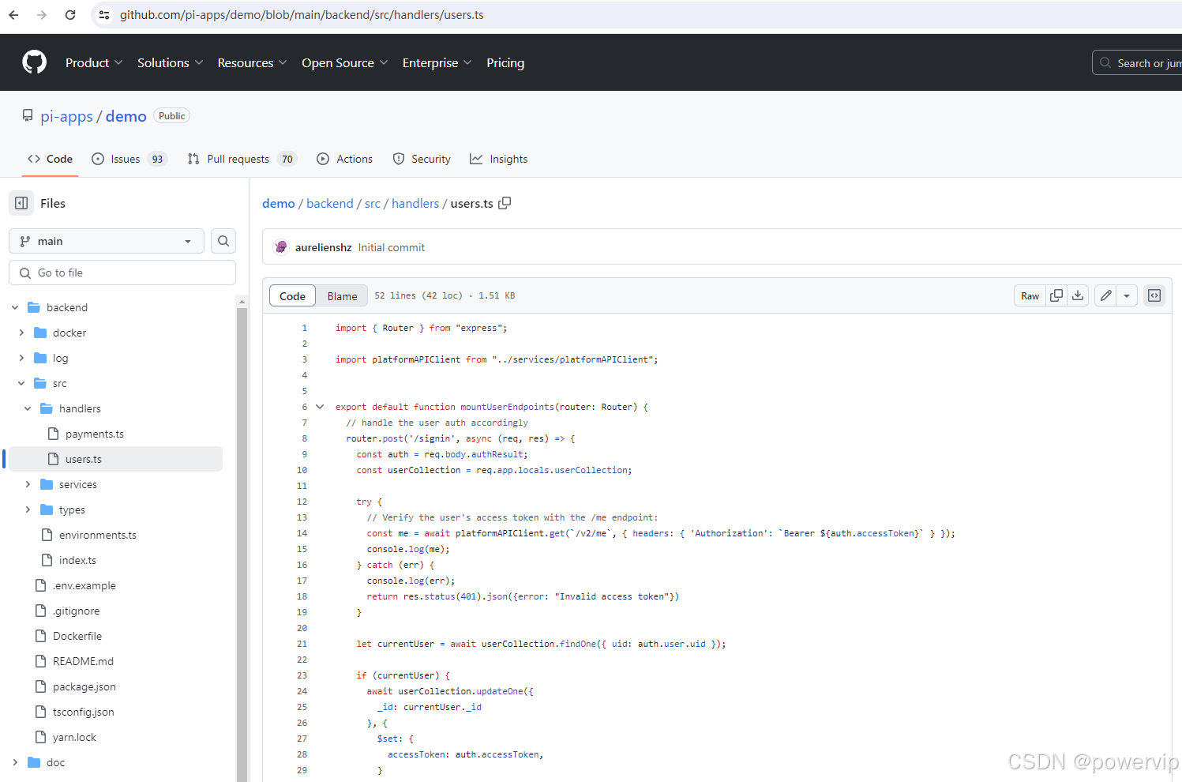The height and width of the screenshot is (782, 1182).
Task: Open the Product menu
Action: [x=94, y=62]
